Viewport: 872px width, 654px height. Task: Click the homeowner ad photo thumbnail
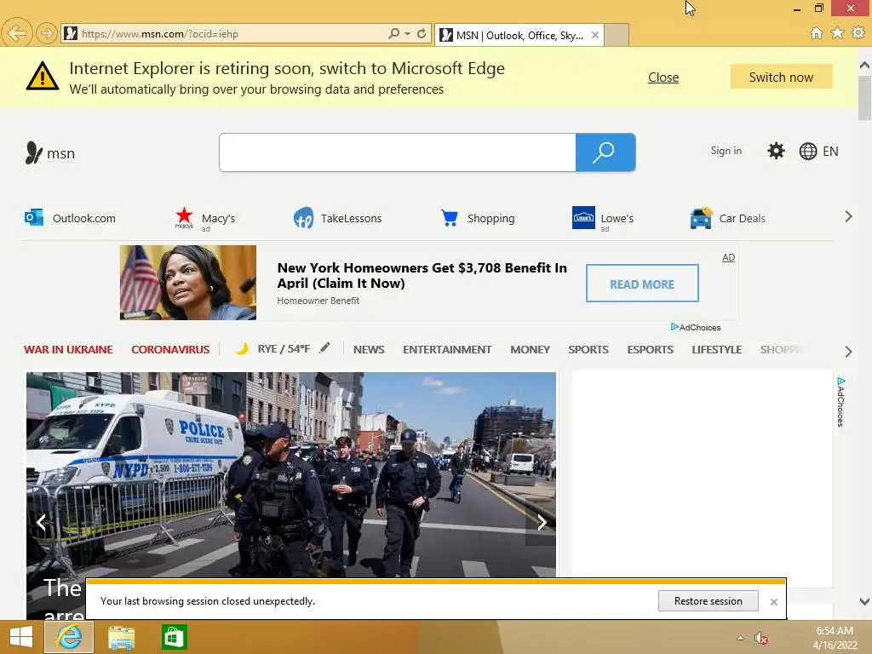pyautogui.click(x=188, y=283)
